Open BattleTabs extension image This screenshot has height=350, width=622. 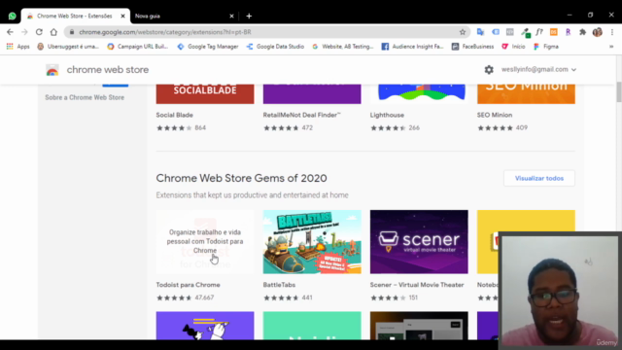coord(312,242)
